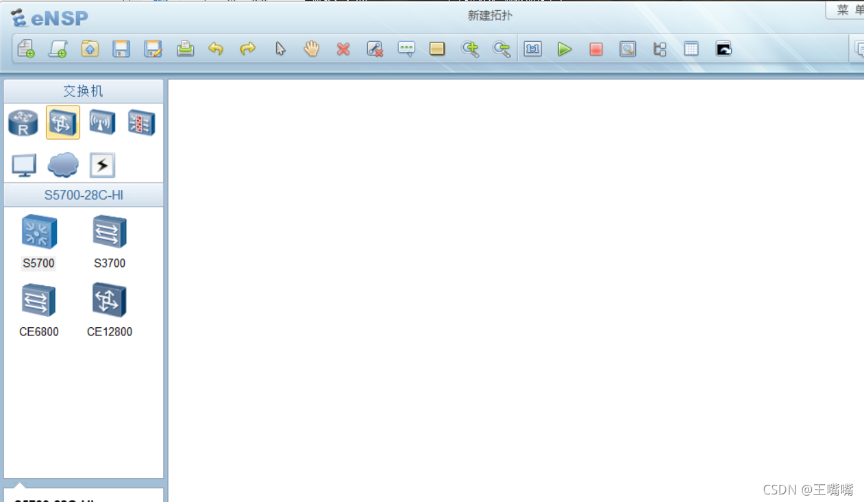Click the 新建拓扑 window title
This screenshot has width=864, height=502.
490,15
